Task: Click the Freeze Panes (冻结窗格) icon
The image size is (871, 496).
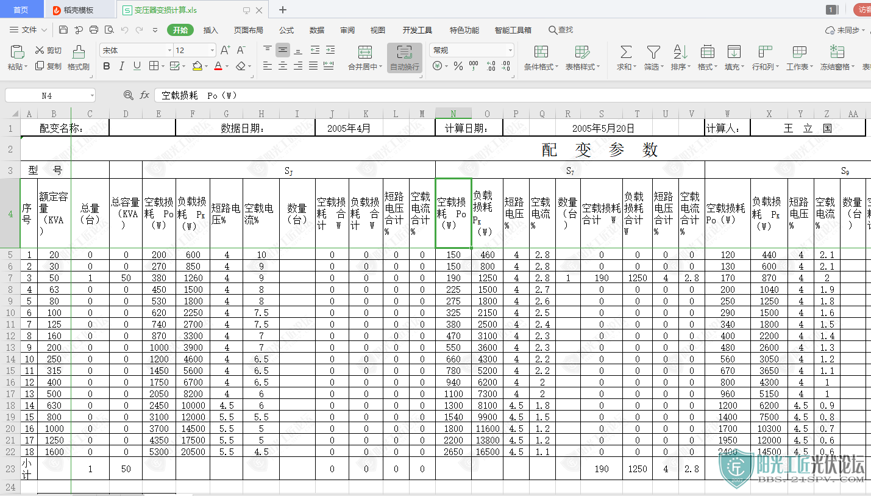Action: point(837,52)
